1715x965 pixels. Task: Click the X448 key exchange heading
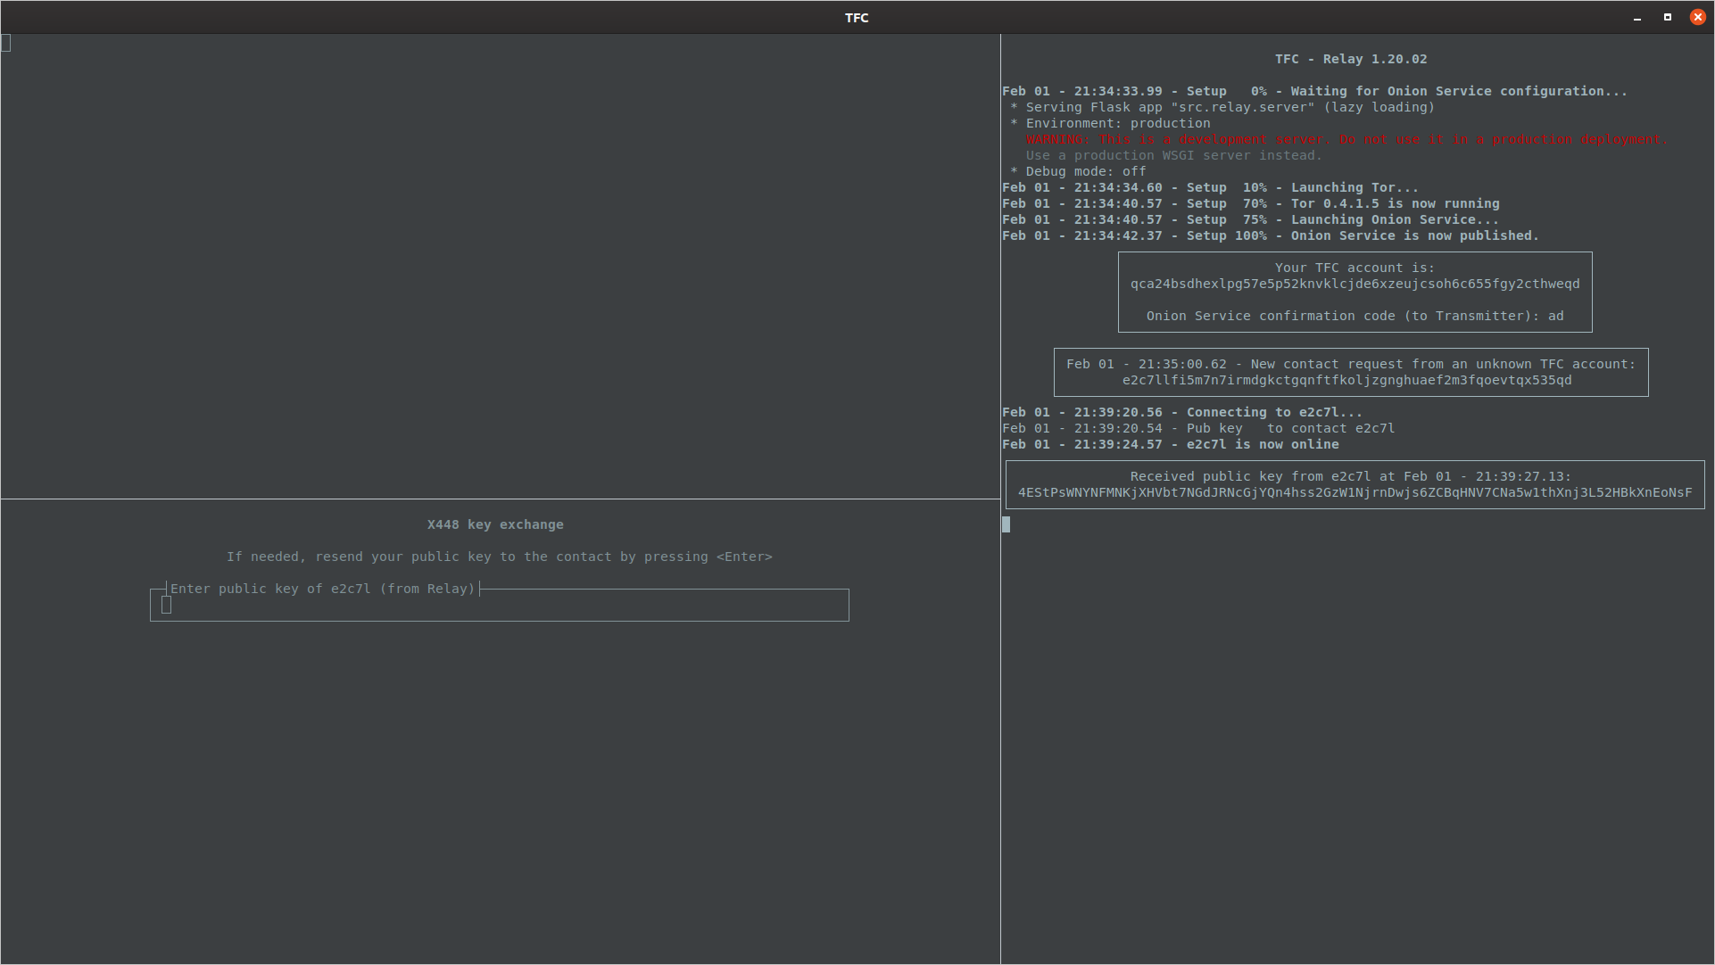495,524
